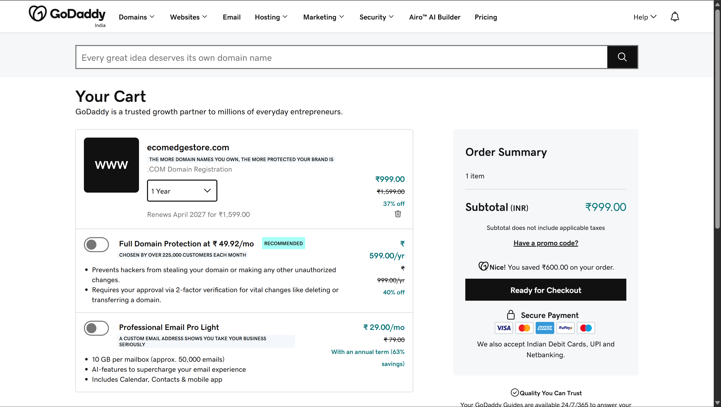Click the Quality You Can Trust checkmark icon
The image size is (721, 407).
tap(515, 392)
